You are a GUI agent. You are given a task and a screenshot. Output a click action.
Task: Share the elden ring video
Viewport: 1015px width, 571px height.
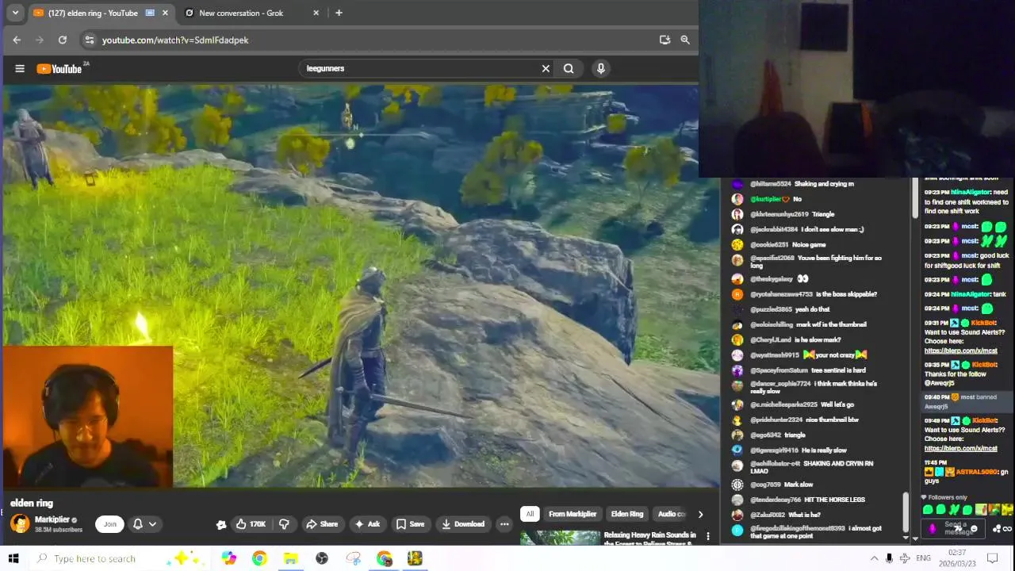click(322, 524)
